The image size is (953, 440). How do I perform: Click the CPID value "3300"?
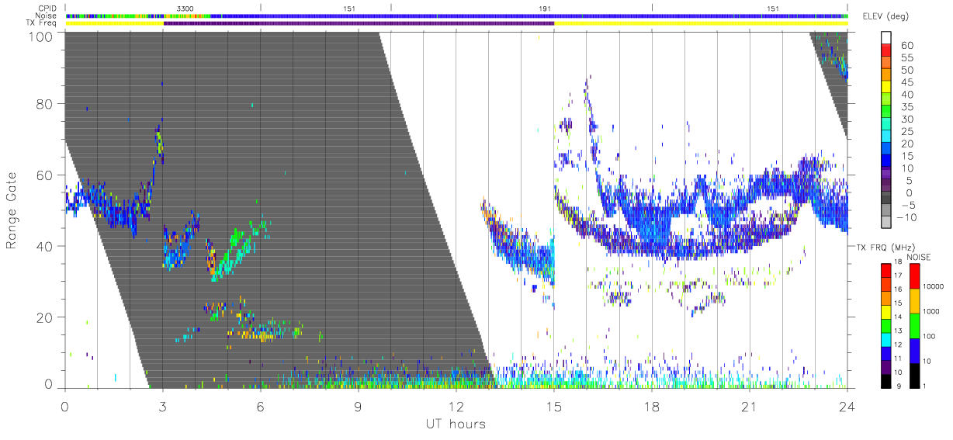185,8
